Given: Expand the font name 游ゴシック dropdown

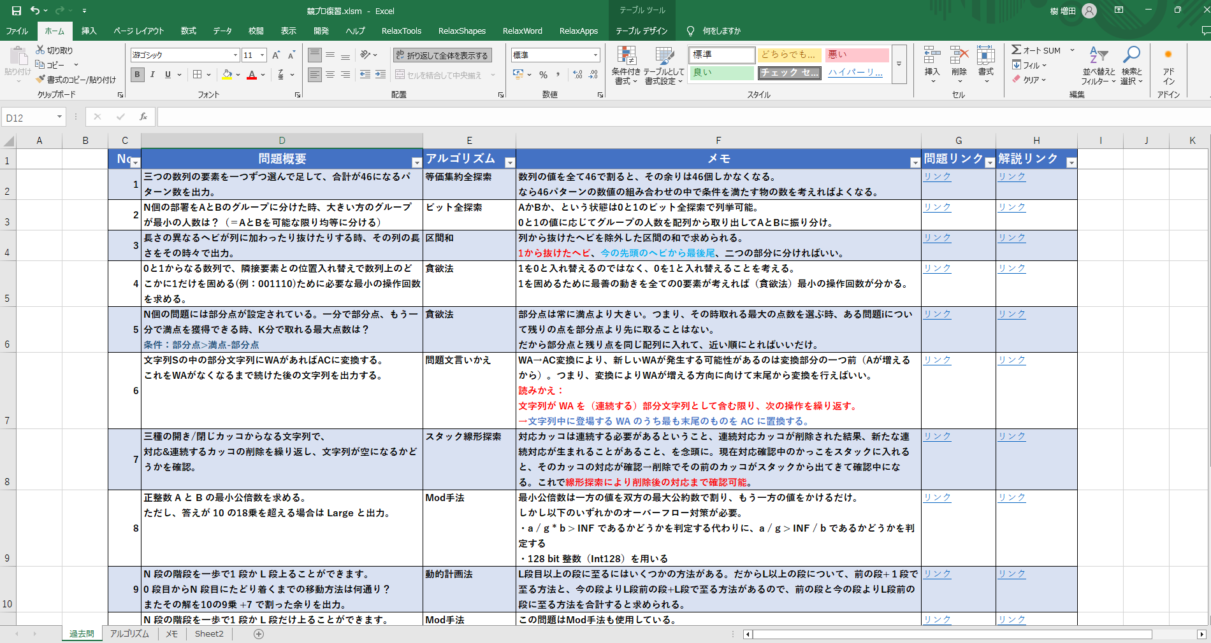Looking at the screenshot, I should pyautogui.click(x=235, y=55).
